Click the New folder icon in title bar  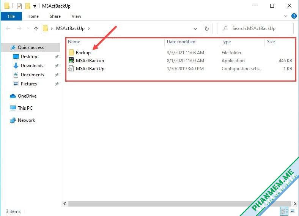tap(28, 6)
